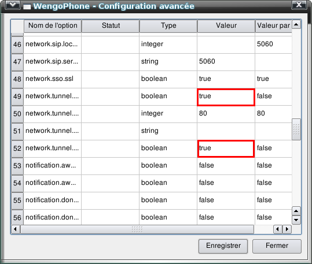Click the horizontal scrollbar left arrow
Image resolution: width=312 pixels, height=264 pixels.
click(15, 229)
